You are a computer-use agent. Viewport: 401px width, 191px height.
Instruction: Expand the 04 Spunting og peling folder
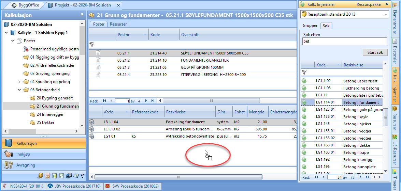pos(19,82)
